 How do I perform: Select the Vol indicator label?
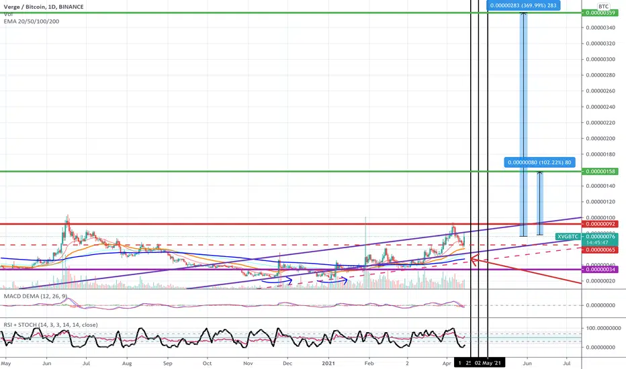pyautogui.click(x=8, y=14)
